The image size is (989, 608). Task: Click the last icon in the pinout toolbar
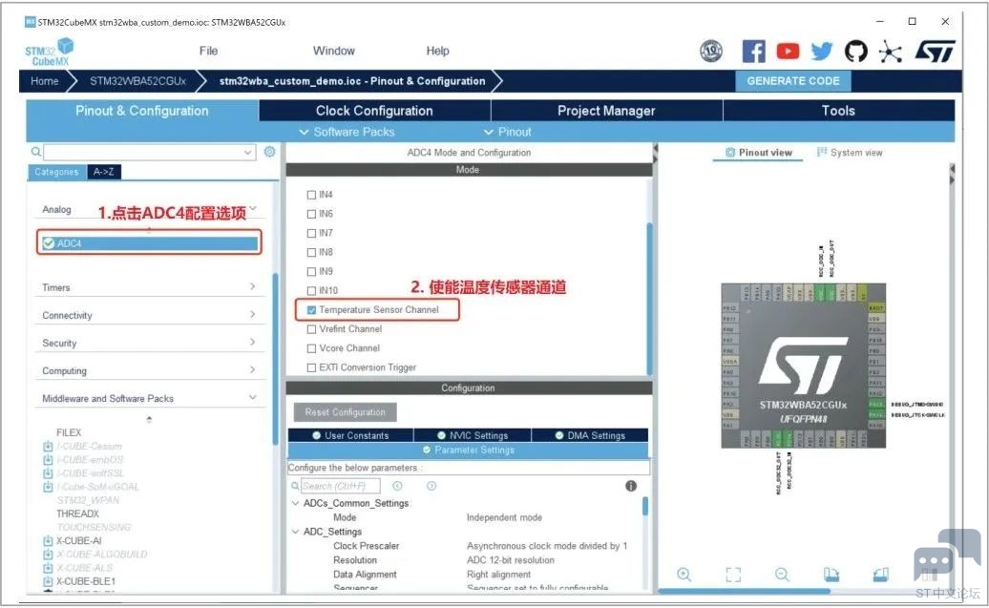tap(880, 575)
